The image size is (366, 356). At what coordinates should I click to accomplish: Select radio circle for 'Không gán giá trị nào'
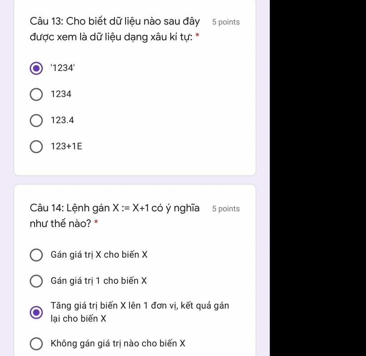(36, 343)
